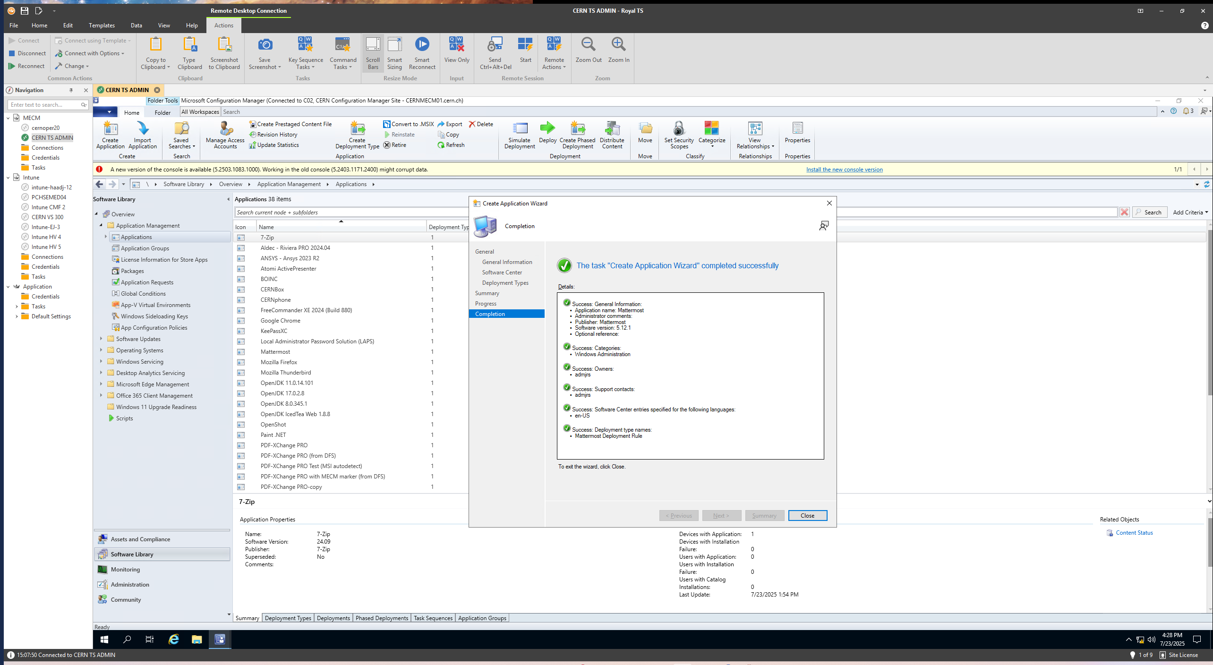
Task: Click Software Center wizard step
Action: (502, 273)
